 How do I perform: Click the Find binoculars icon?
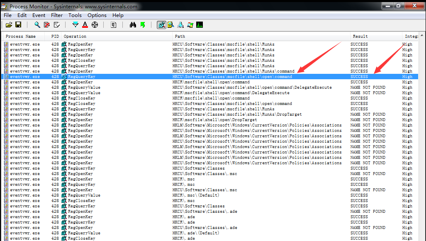point(133,25)
